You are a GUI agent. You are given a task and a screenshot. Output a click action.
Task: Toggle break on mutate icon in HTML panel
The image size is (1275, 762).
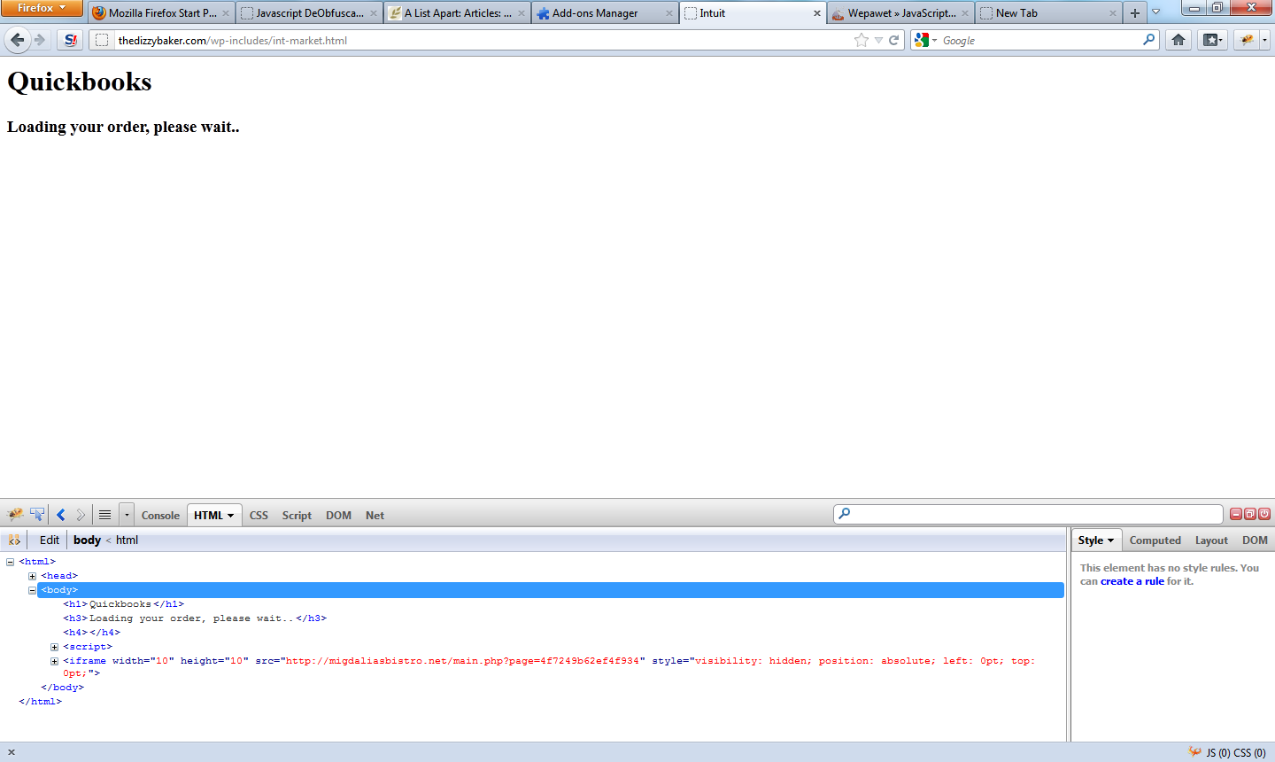pos(14,540)
